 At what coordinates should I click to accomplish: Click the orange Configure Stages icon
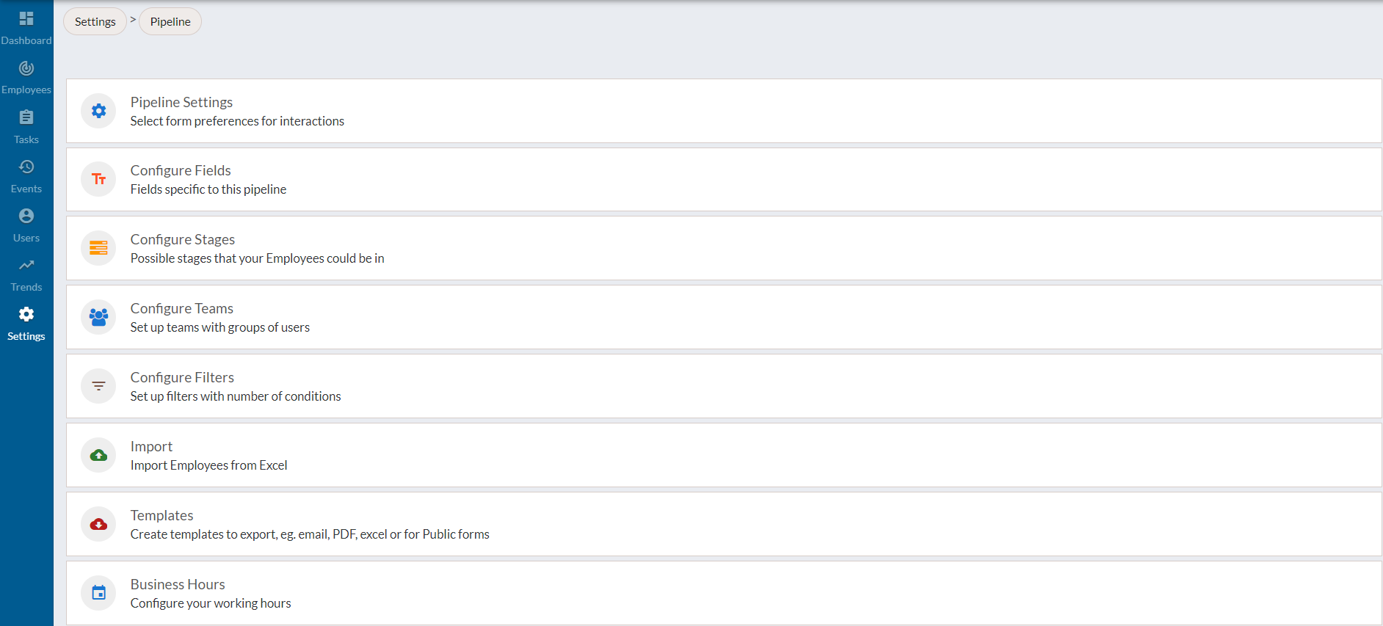click(x=98, y=248)
